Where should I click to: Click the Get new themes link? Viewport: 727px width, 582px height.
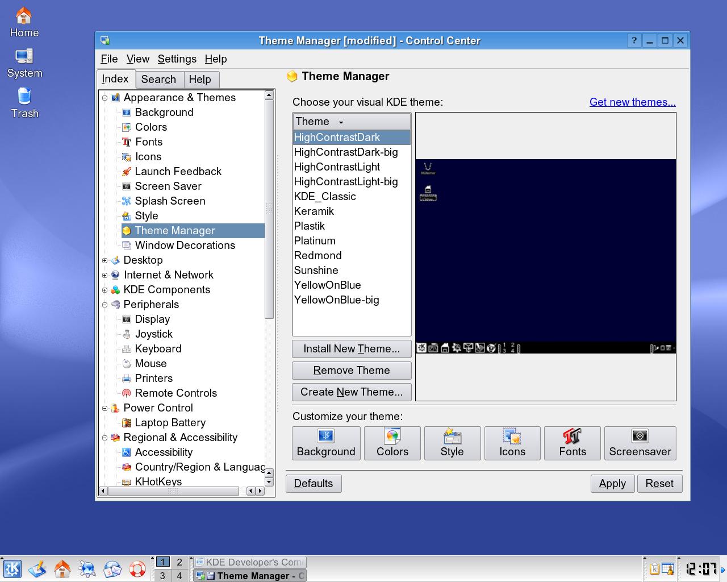pyautogui.click(x=633, y=102)
